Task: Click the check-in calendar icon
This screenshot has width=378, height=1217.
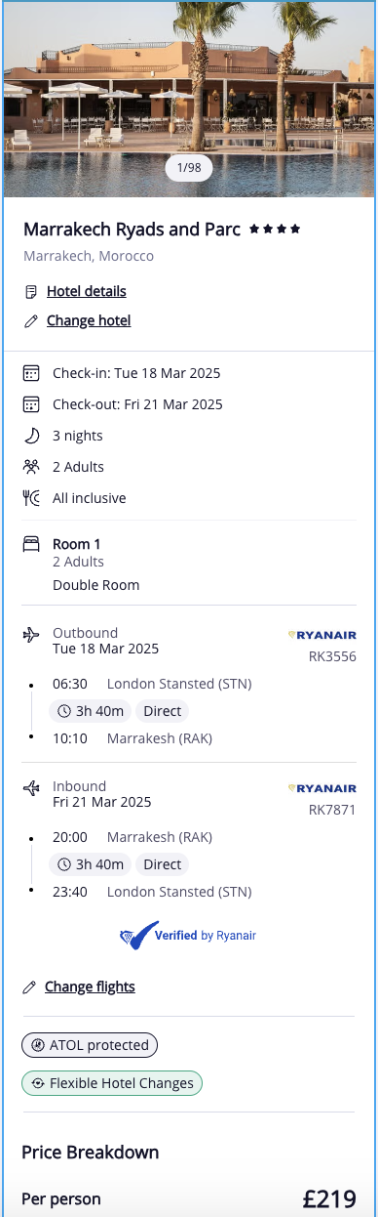Action: coord(31,373)
